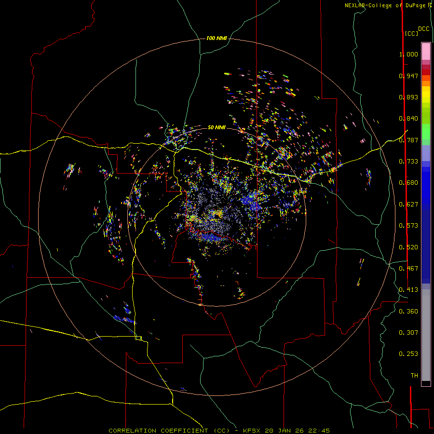Click the 0.307 value on the color scale
The image size is (434, 434).
click(408, 333)
